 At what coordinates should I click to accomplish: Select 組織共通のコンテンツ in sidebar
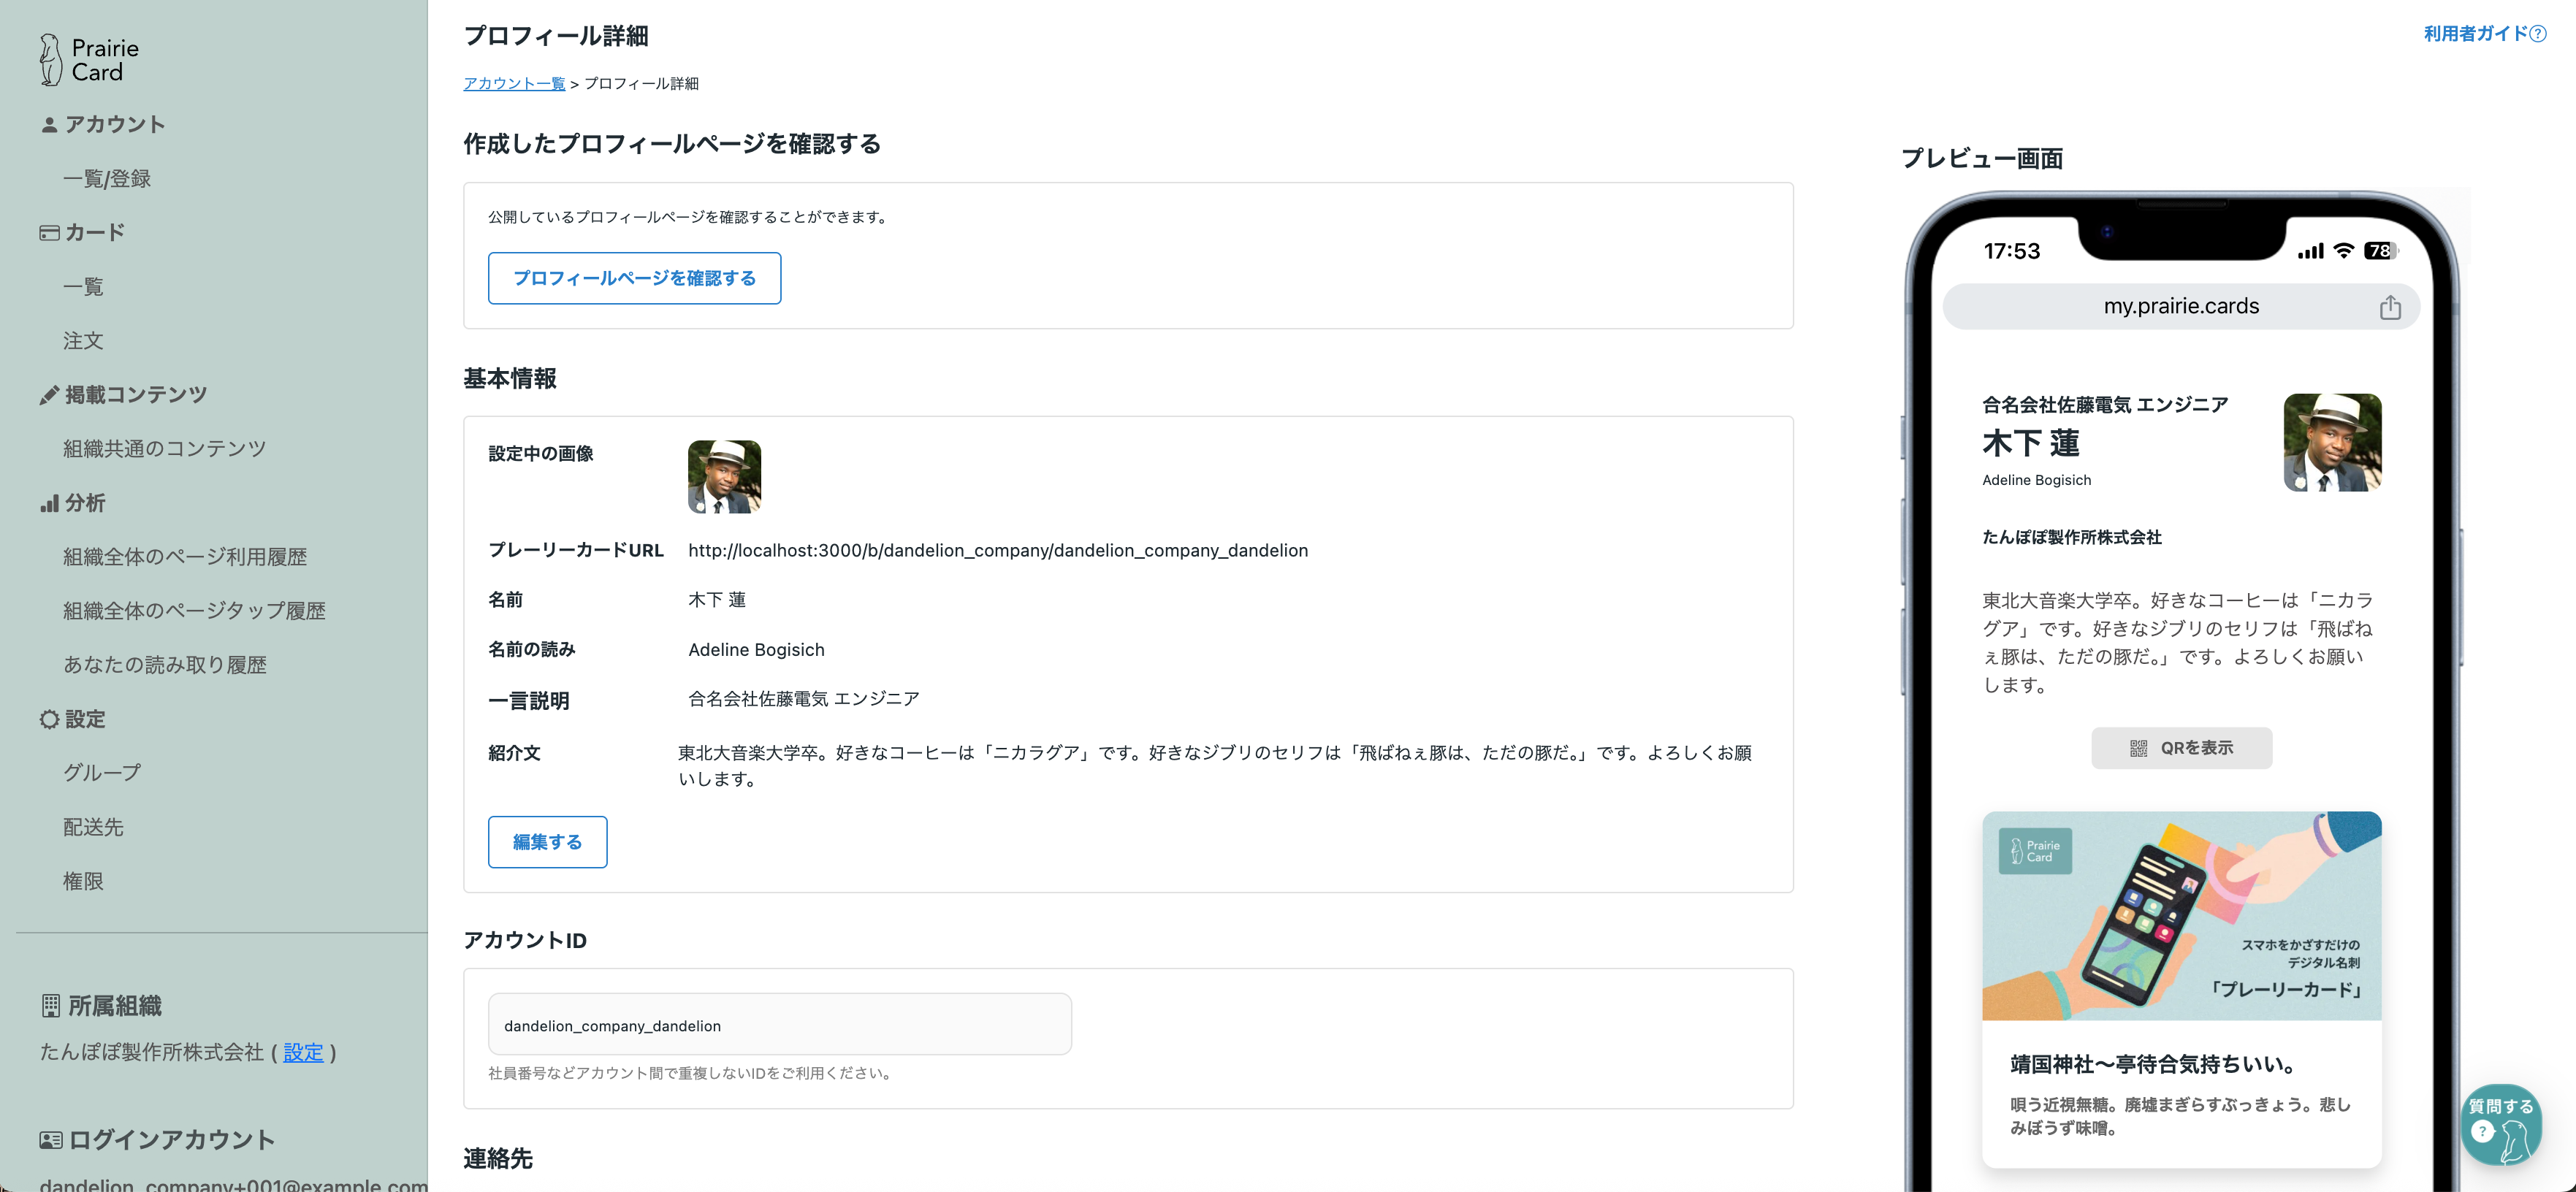[165, 449]
